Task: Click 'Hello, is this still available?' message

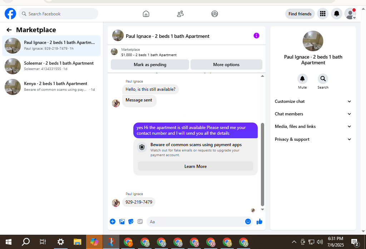Action: (150, 89)
